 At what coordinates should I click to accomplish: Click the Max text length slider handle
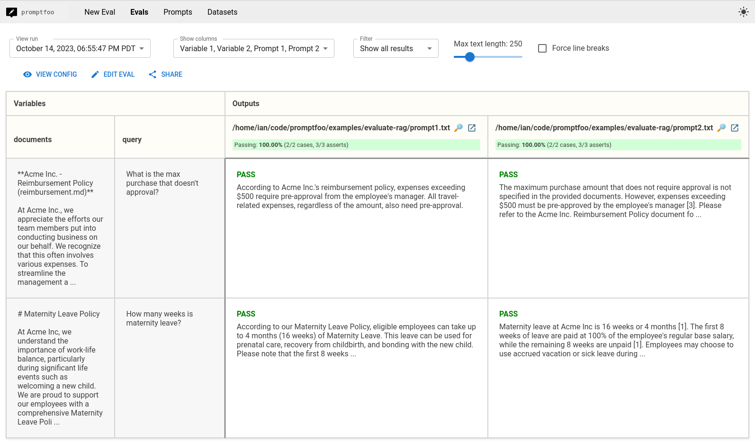pos(469,57)
